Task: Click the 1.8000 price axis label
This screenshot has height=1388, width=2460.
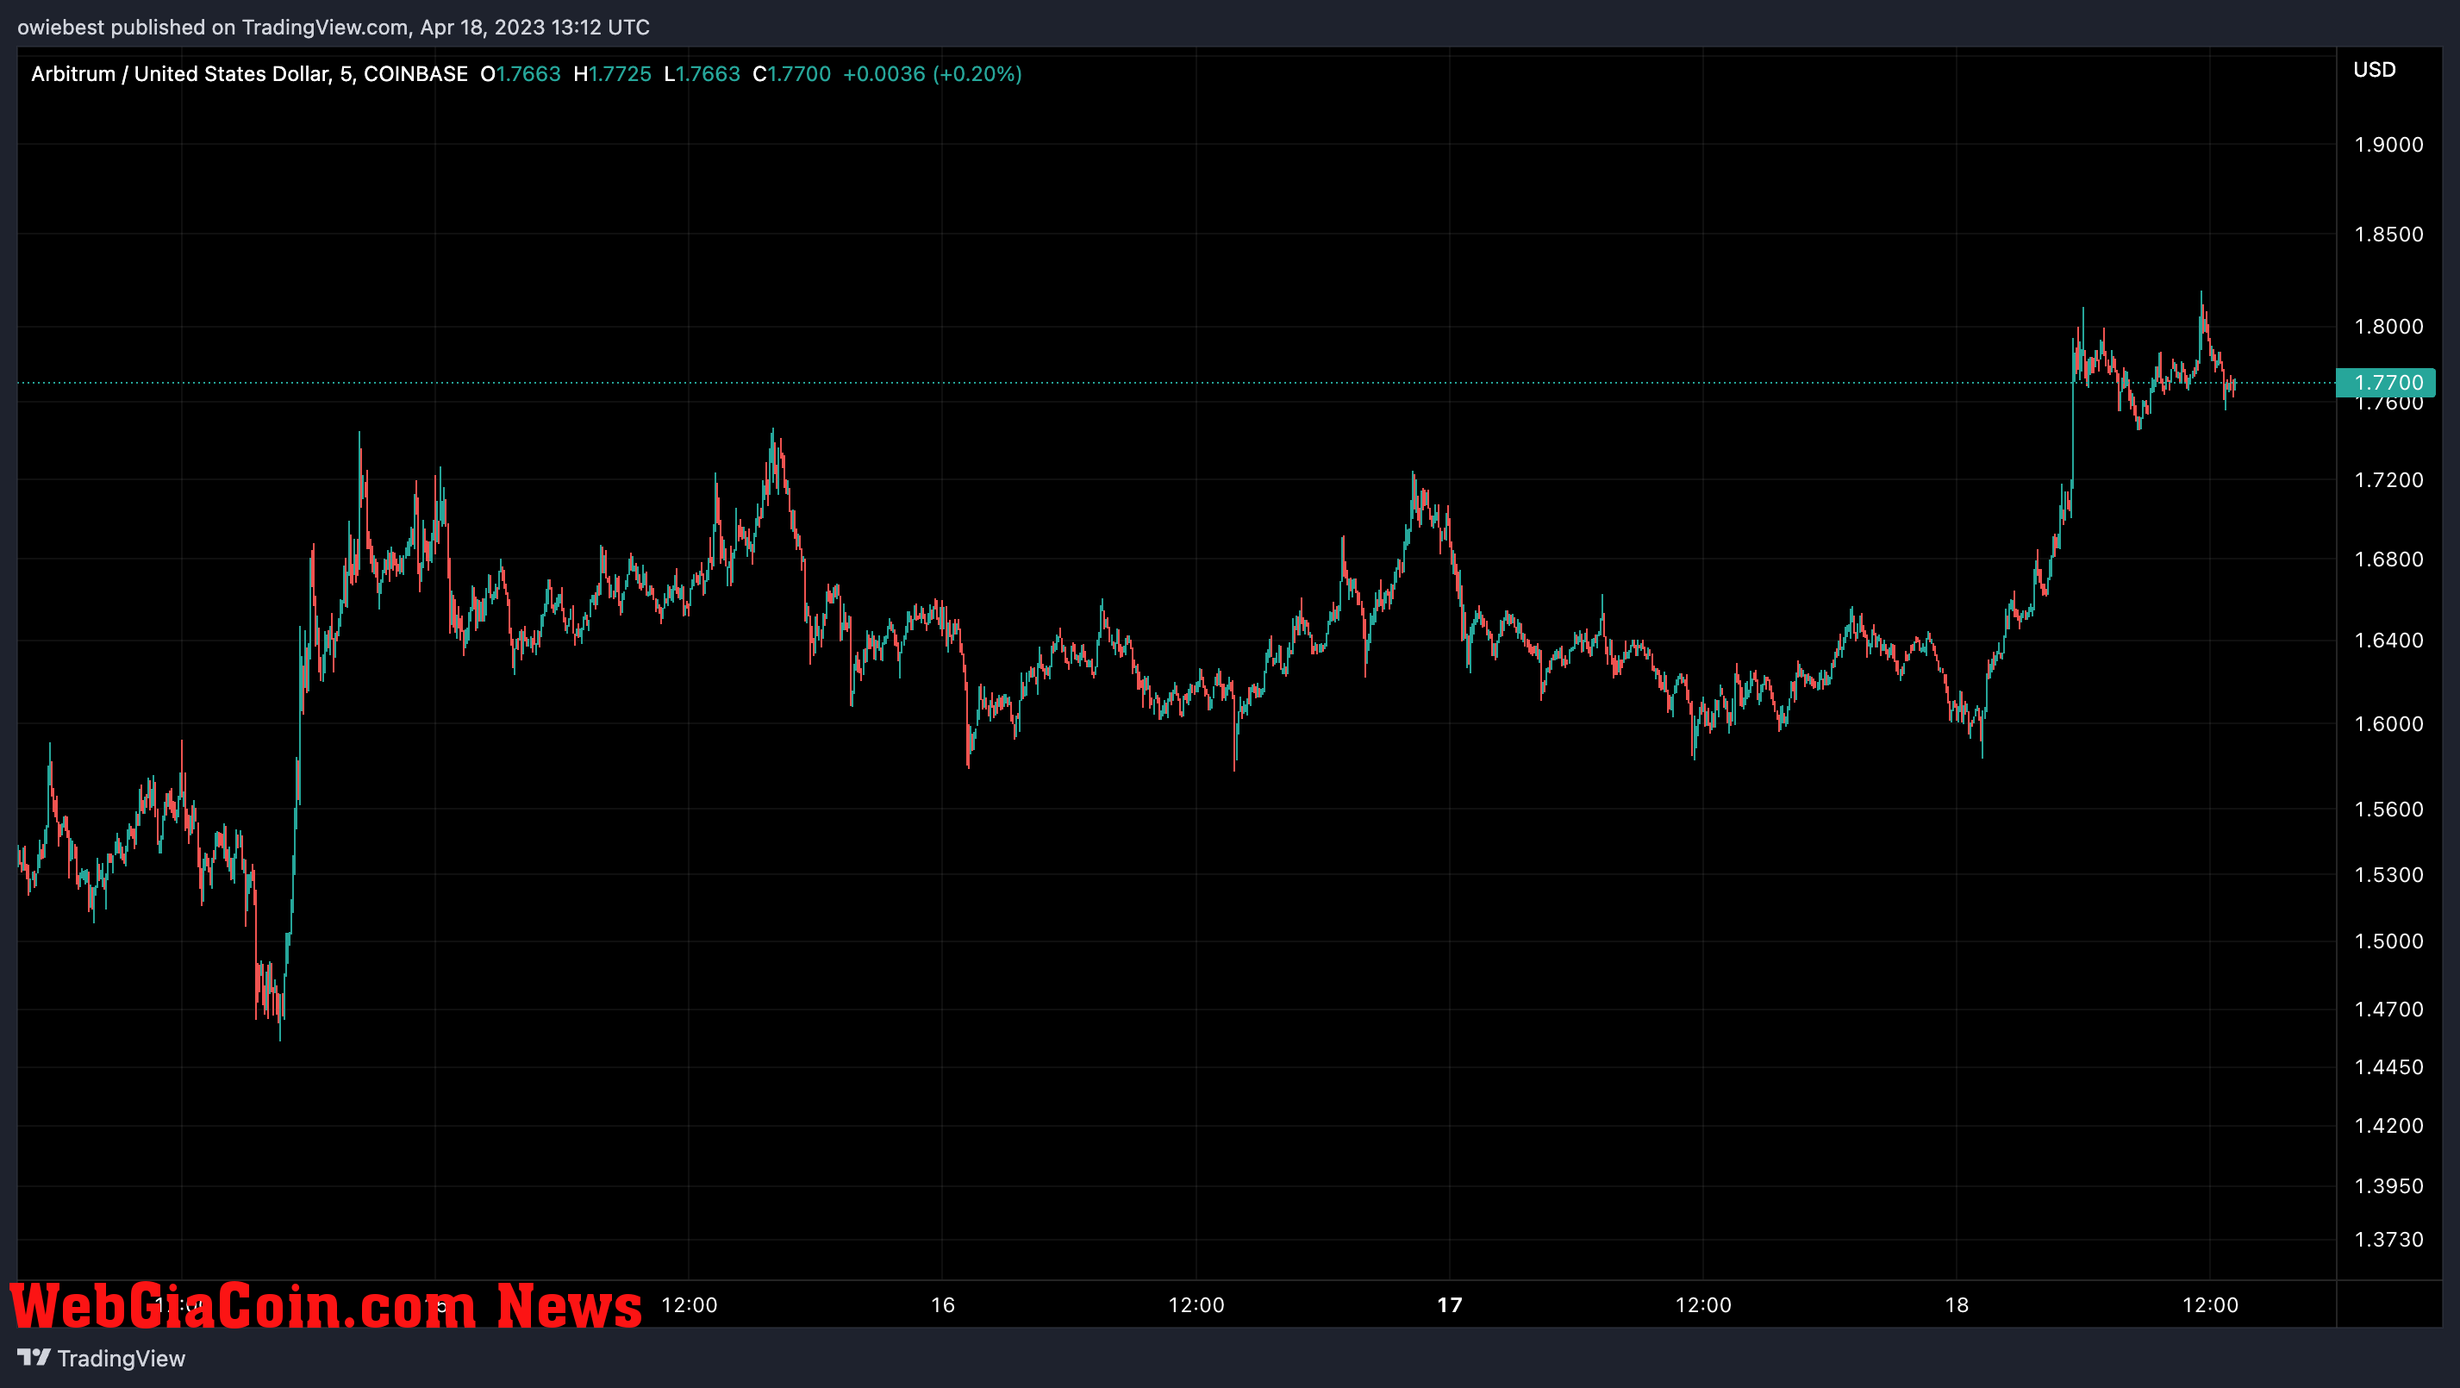Action: 2388,327
